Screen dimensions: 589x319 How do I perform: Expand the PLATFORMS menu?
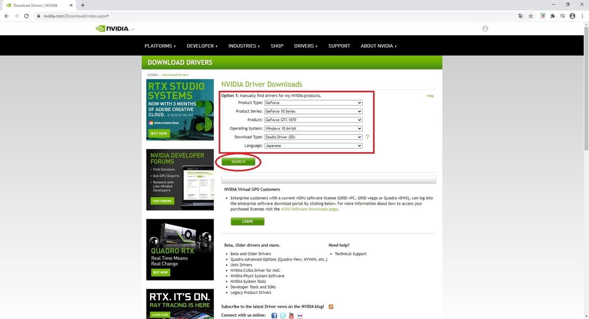pyautogui.click(x=160, y=46)
